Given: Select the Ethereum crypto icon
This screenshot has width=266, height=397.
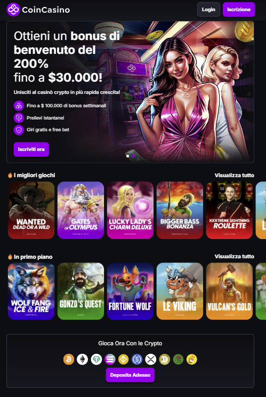Looking at the screenshot, I should point(83,359).
